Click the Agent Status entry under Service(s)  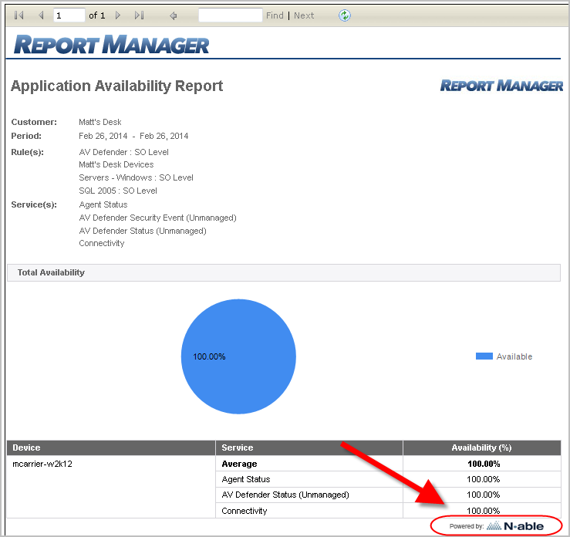[x=103, y=204]
